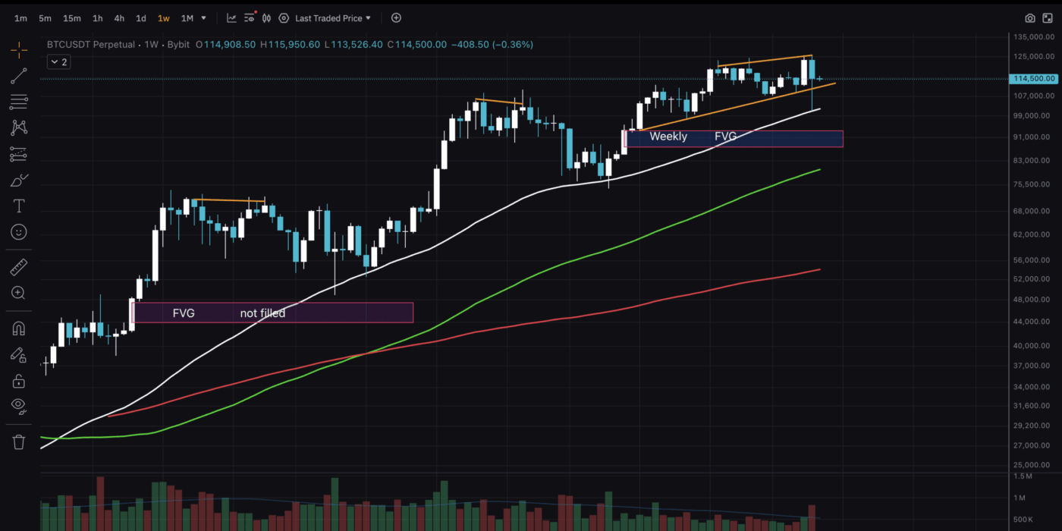Screen dimensions: 1062x531
Task: Take a chart snapshot with camera icon
Action: pyautogui.click(x=1029, y=17)
